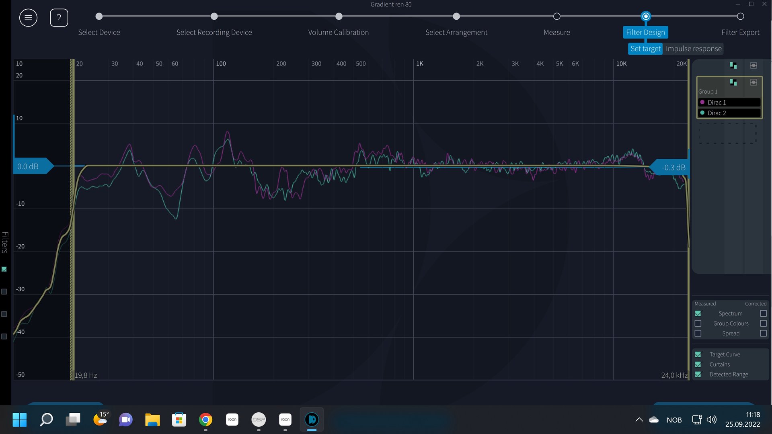Enable Corrected Group Colours checkbox
The image size is (772, 434).
(x=763, y=323)
